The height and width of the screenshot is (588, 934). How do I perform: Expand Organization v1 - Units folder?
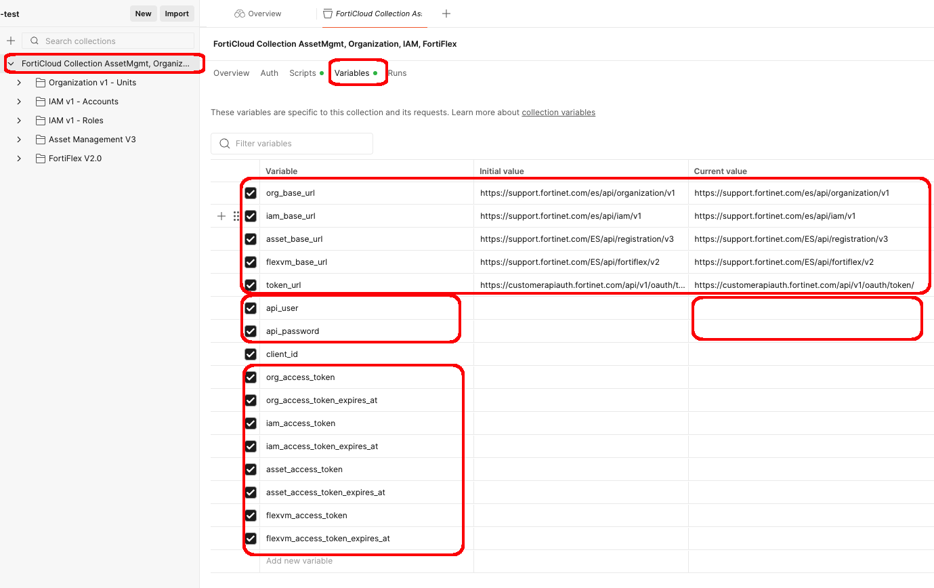coord(19,83)
